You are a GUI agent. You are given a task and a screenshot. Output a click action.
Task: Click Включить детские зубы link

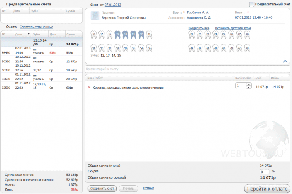pos(233,28)
